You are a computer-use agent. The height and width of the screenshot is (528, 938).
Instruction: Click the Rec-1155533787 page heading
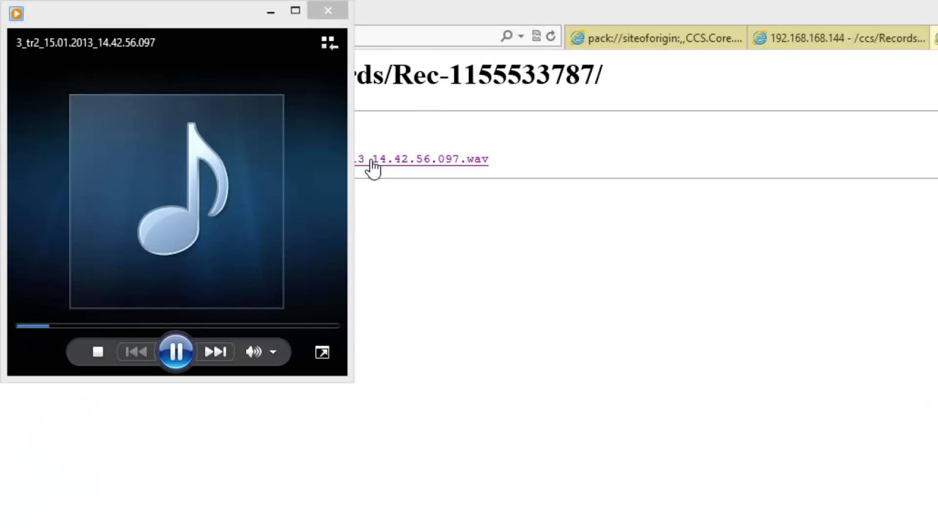(x=478, y=75)
